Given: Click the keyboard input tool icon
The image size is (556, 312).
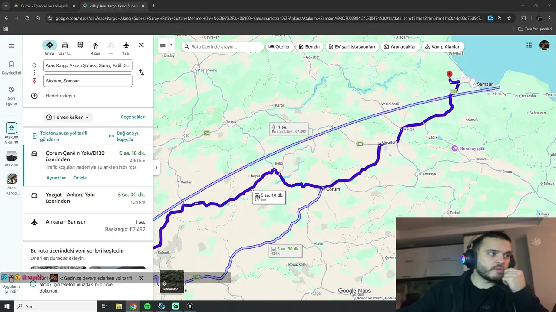Looking at the screenshot, I should (163, 45).
